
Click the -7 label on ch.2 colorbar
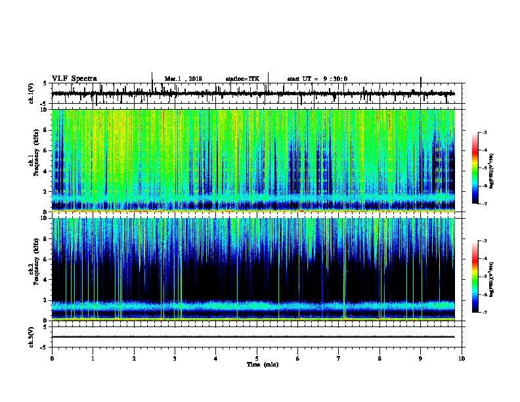coord(484,313)
